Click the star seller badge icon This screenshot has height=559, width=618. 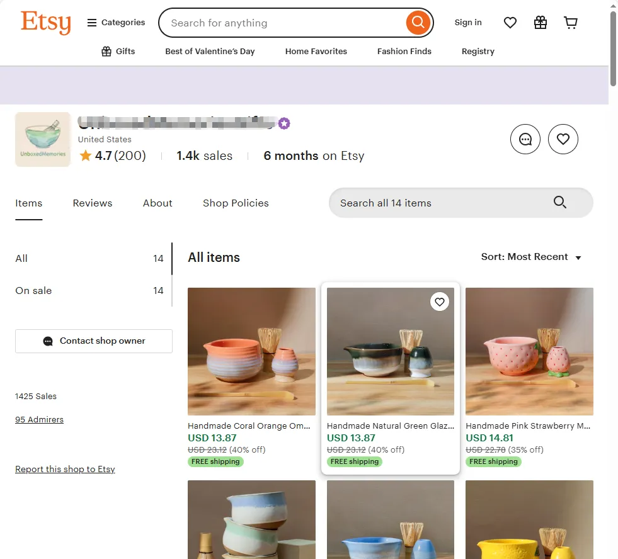click(284, 123)
